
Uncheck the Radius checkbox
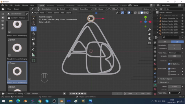click(x=169, y=69)
